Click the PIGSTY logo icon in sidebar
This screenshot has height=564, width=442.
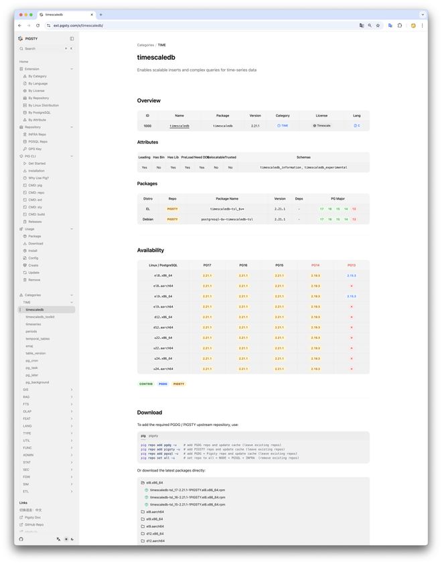[21, 38]
